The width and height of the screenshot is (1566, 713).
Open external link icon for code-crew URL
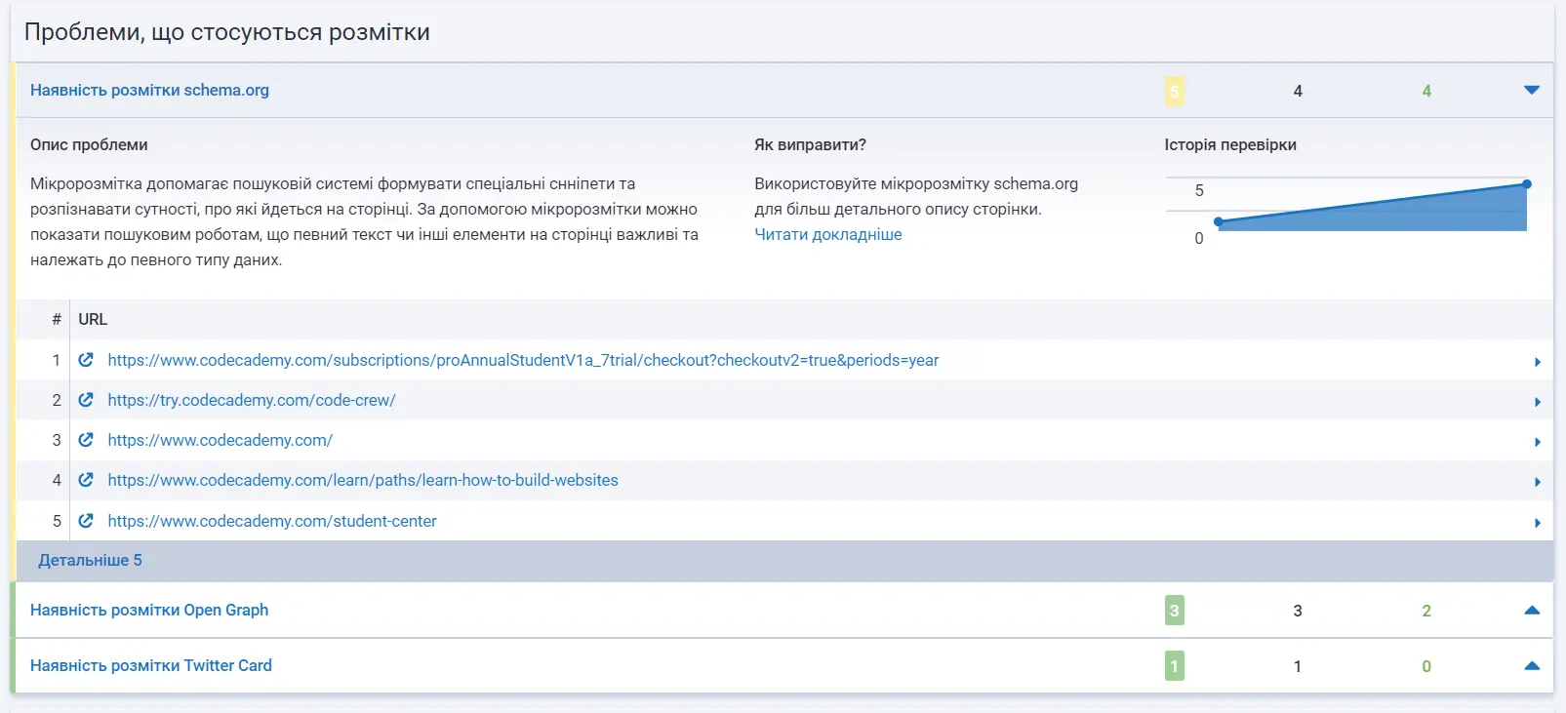click(x=86, y=400)
